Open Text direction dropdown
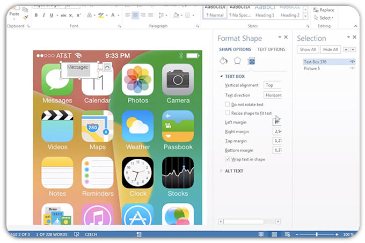 coord(273,95)
